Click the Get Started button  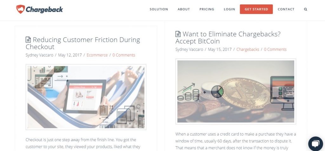pos(256,9)
